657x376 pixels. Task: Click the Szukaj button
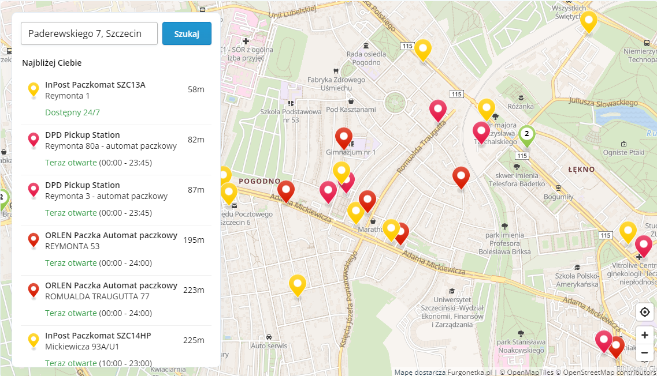point(186,33)
